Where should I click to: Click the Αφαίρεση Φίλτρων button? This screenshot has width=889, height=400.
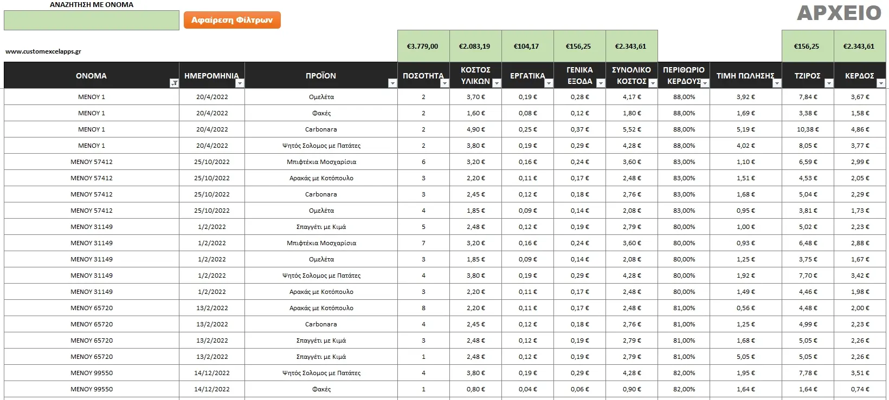232,20
